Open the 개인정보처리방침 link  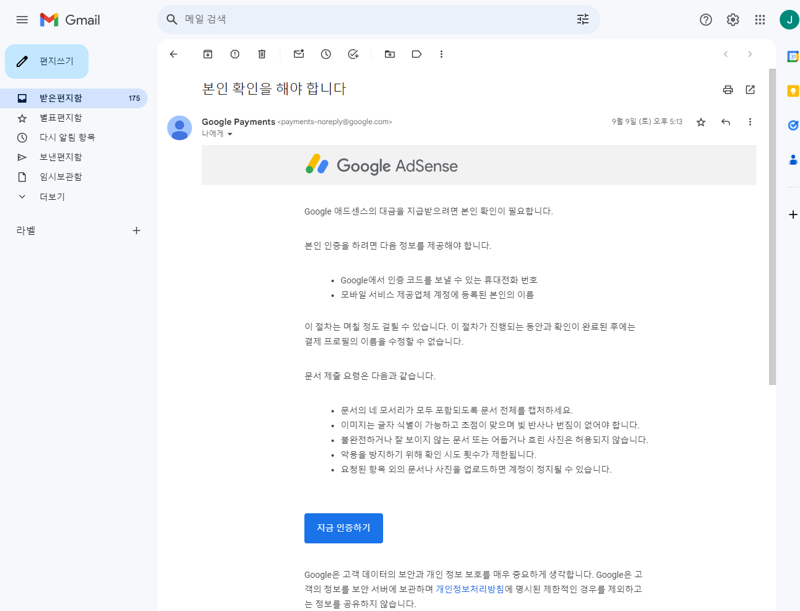pos(471,588)
